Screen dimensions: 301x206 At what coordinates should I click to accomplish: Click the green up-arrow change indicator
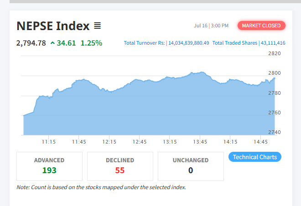[x=52, y=43]
